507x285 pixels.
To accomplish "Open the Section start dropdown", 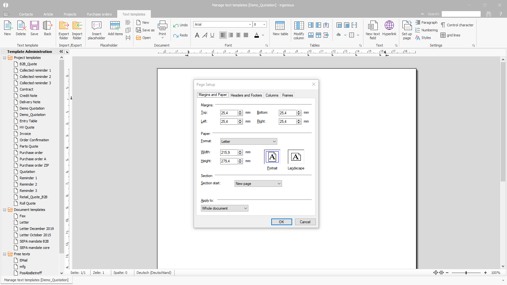I will [258, 184].
